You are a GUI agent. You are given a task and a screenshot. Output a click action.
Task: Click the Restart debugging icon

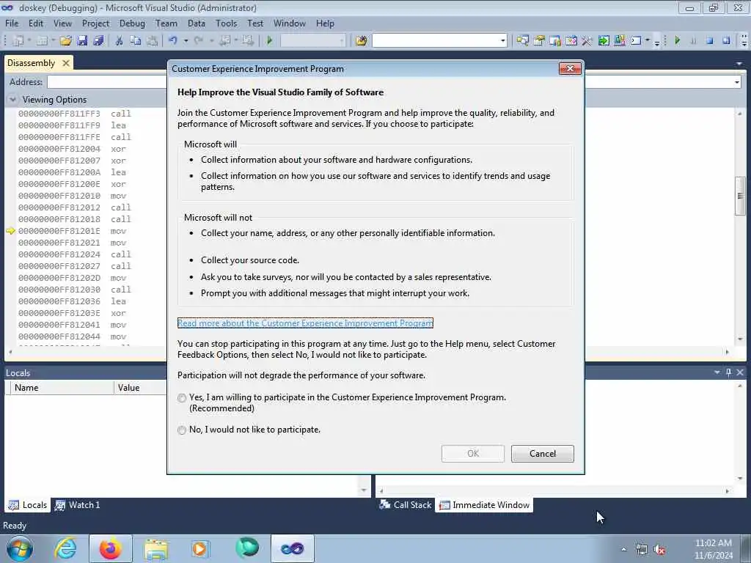(726, 41)
